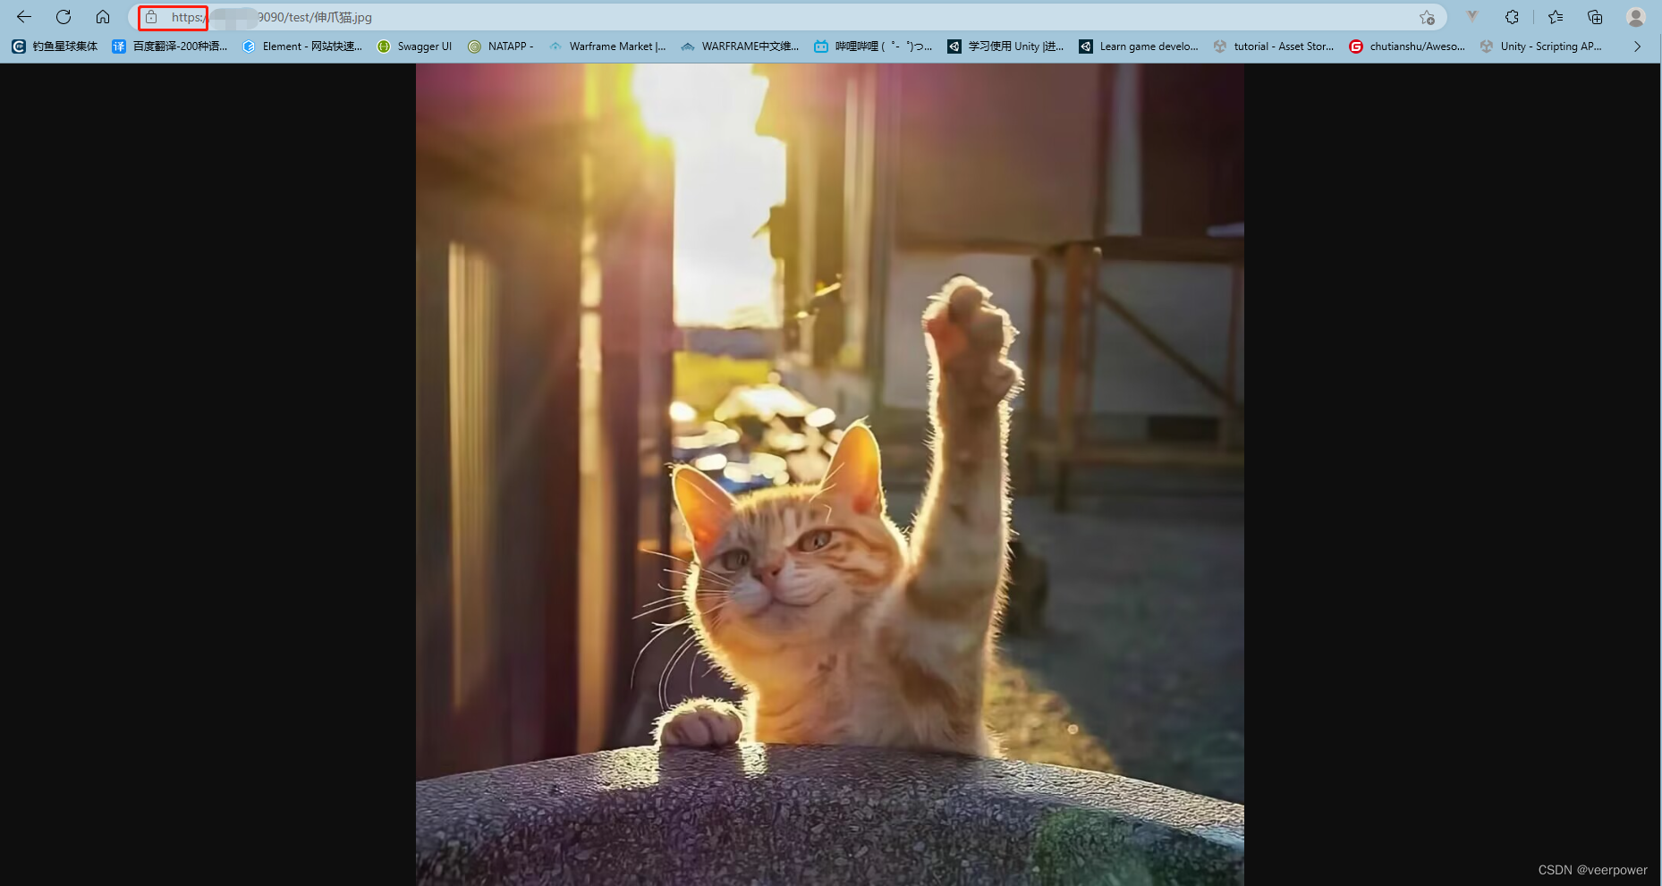Open the Unity Scripting API bookmark

click(x=1541, y=46)
